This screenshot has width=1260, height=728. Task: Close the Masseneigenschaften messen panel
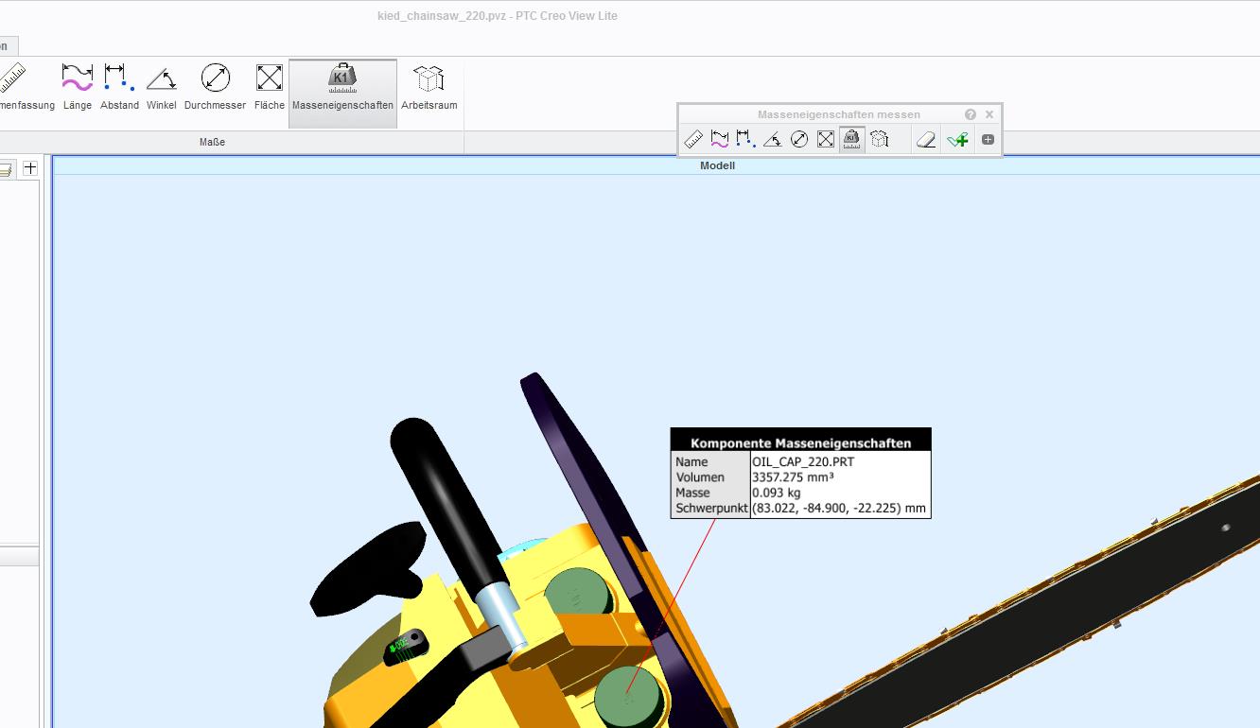pyautogui.click(x=989, y=114)
